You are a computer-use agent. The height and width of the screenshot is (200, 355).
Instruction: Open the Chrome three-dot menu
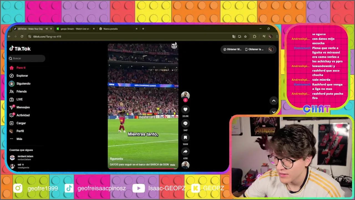[x=277, y=37]
